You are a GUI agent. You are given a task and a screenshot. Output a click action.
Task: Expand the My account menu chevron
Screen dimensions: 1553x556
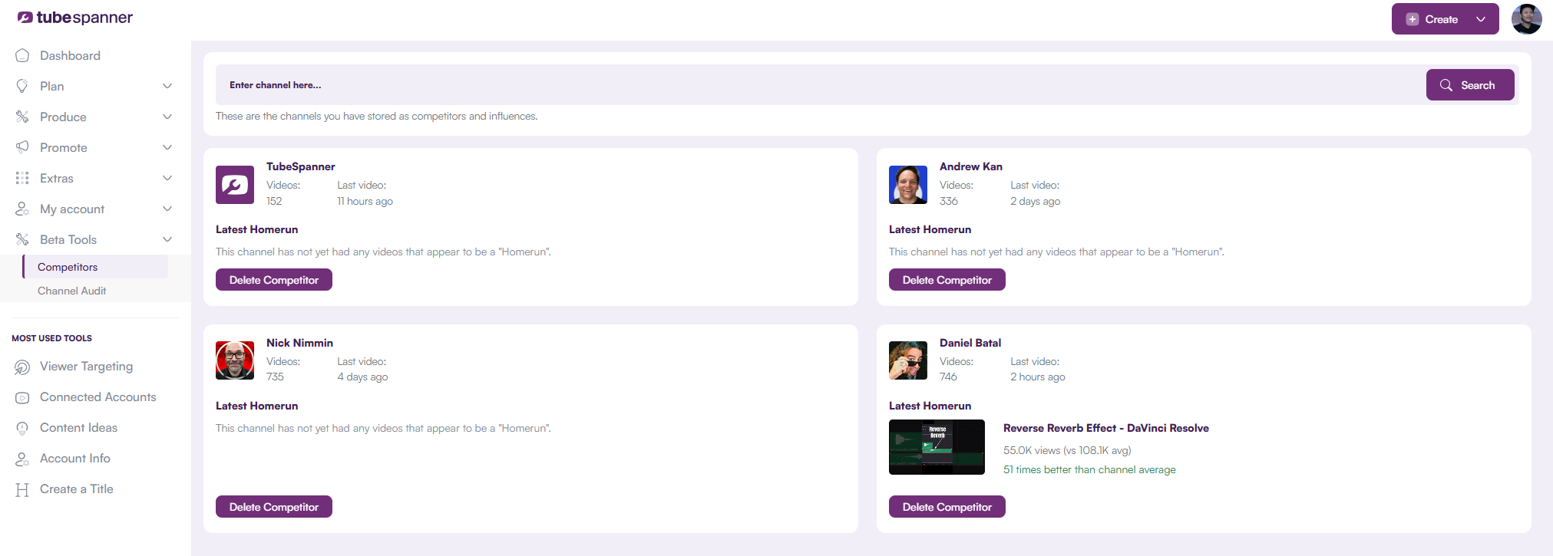(167, 209)
